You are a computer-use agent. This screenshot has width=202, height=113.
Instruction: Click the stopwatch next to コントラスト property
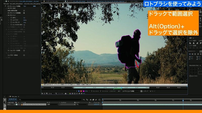pyautogui.click(x=11, y=20)
